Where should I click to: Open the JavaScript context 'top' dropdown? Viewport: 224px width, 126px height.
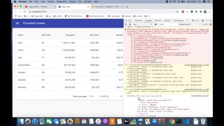(143, 24)
